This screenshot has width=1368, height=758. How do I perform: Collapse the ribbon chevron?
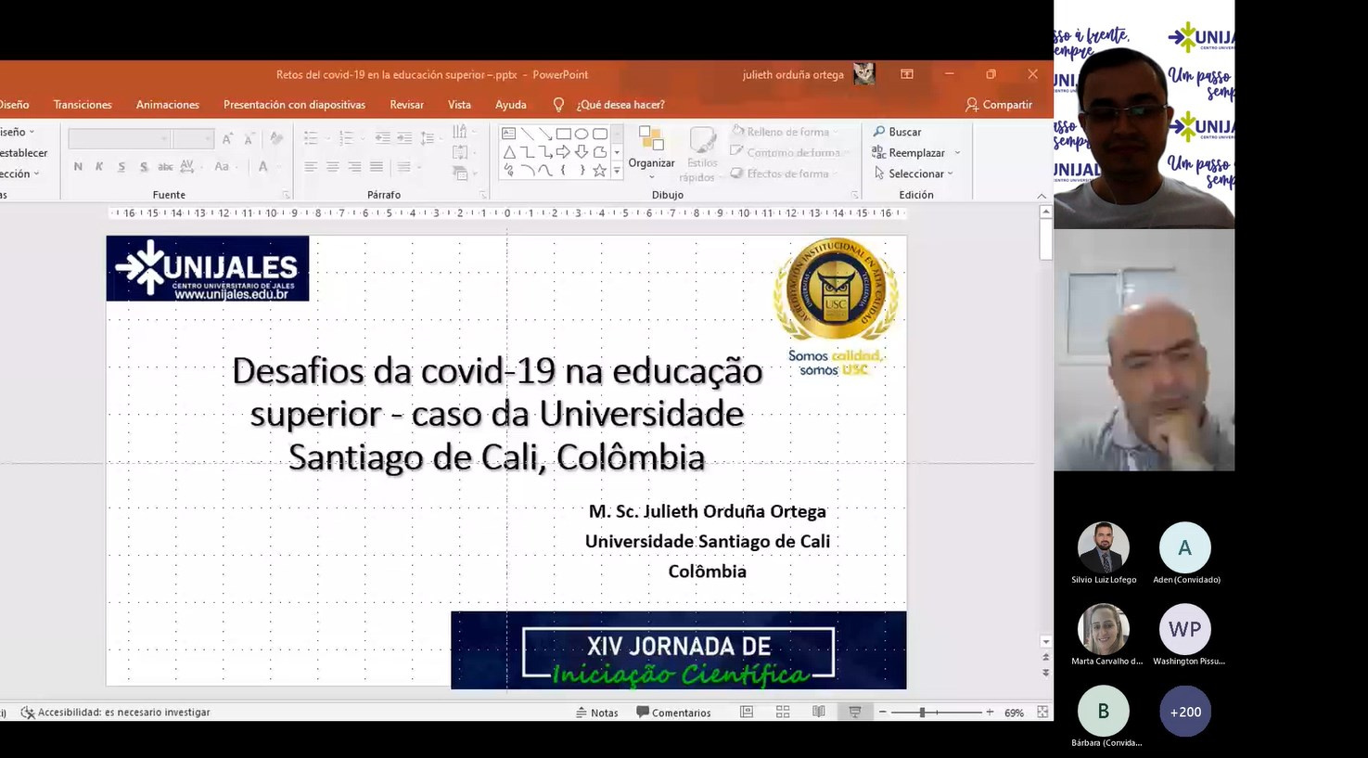click(1042, 196)
